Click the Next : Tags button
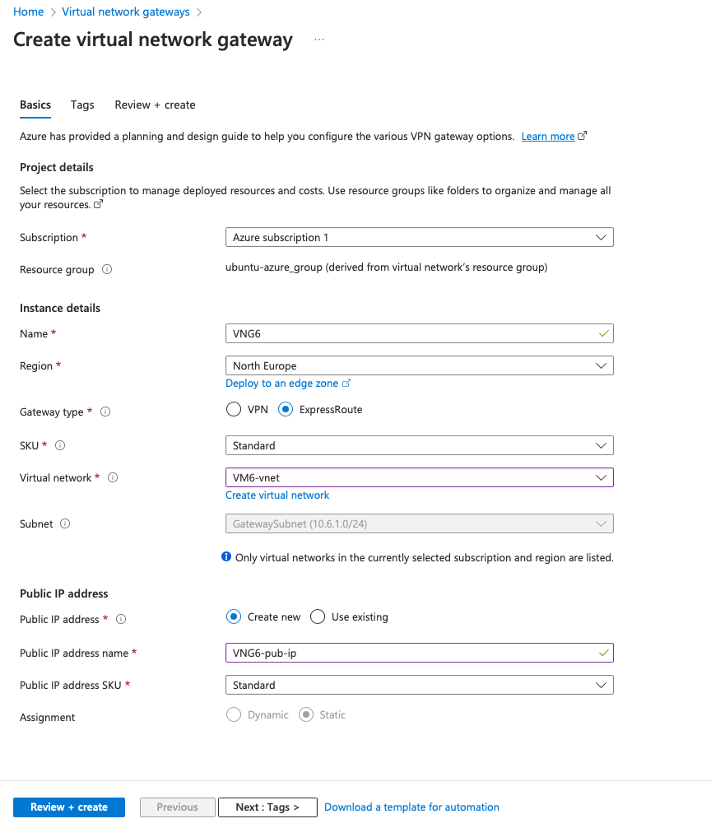The height and width of the screenshot is (828, 711). 267,807
